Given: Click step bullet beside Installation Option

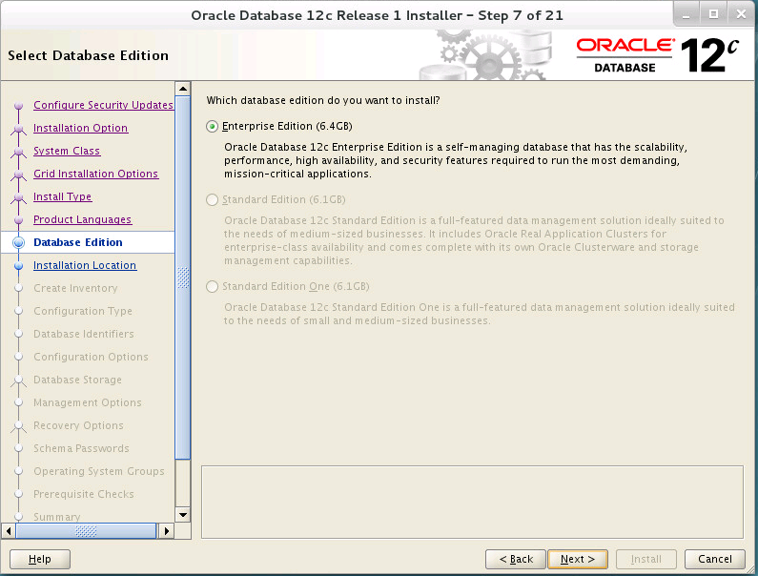Looking at the screenshot, I should click(x=18, y=129).
